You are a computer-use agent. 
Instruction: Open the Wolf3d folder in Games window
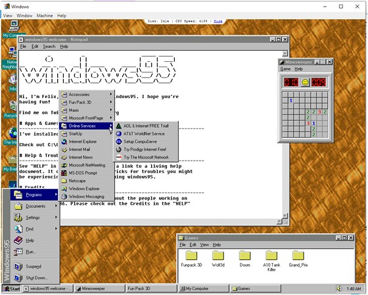click(218, 259)
